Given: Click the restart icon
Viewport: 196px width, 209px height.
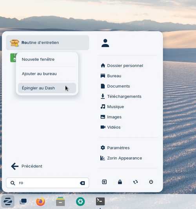Looking at the screenshot, I should click(136, 182).
